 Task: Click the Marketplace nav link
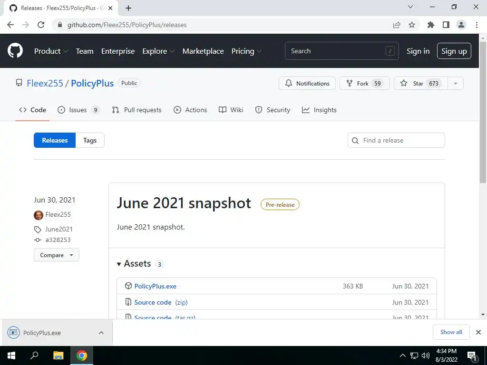(x=203, y=51)
